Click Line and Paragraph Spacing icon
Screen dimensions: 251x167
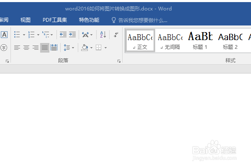click(x=67, y=48)
